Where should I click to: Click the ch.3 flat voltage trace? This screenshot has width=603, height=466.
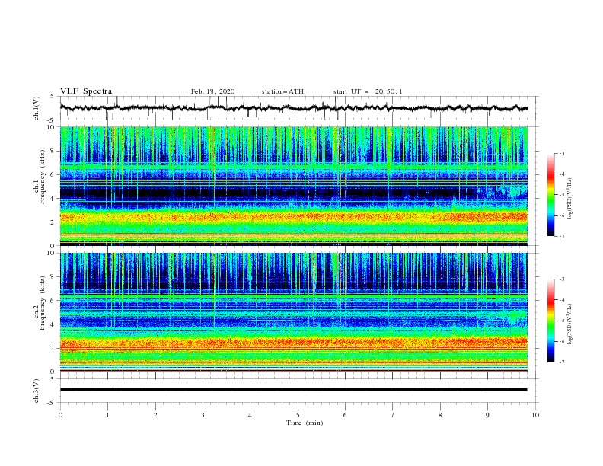coord(293,390)
